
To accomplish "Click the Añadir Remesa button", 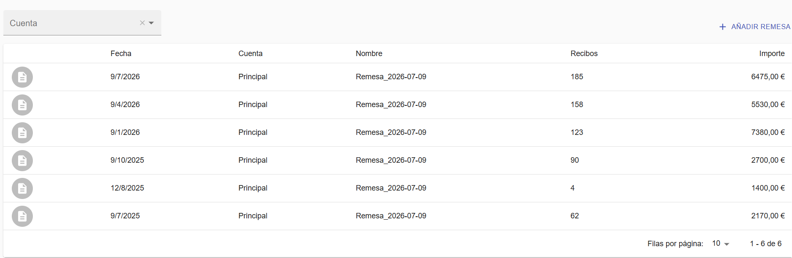I will pos(755,27).
